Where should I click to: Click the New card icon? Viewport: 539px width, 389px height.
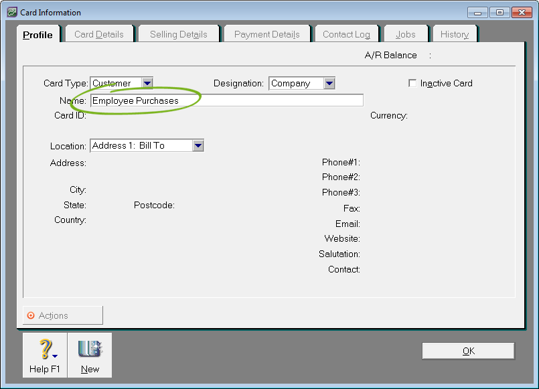point(89,349)
